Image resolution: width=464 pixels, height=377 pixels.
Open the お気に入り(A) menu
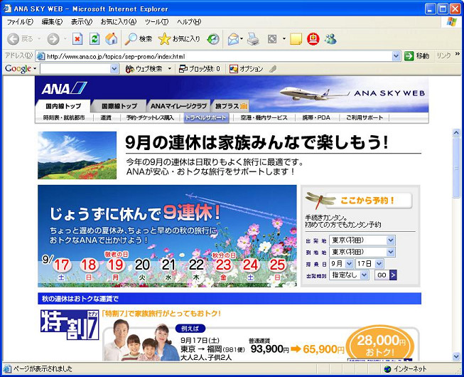tap(119, 22)
